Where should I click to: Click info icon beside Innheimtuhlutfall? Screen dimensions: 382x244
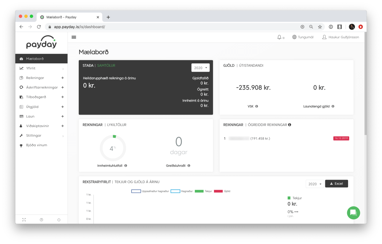click(x=126, y=166)
